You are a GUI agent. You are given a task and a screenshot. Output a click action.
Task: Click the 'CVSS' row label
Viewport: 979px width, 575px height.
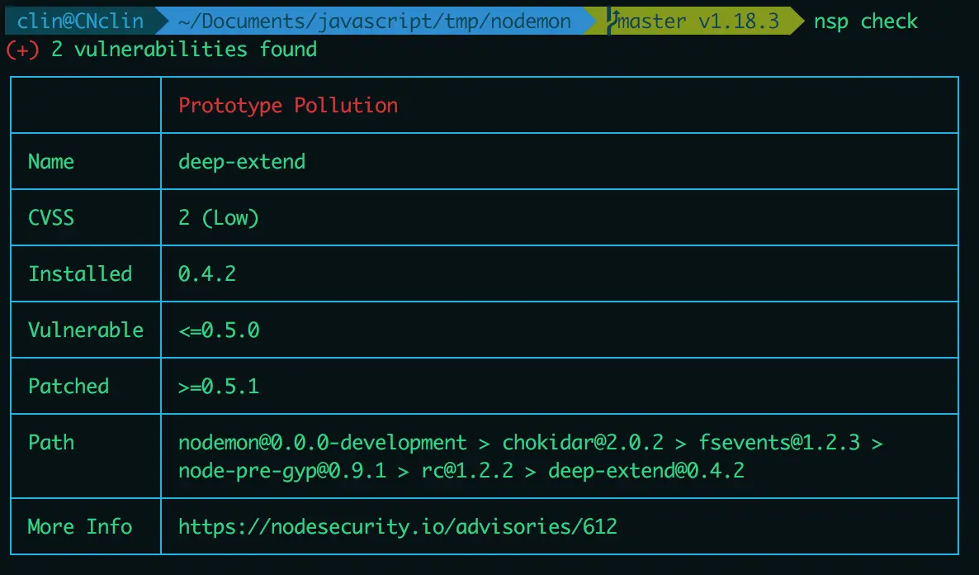click(51, 218)
